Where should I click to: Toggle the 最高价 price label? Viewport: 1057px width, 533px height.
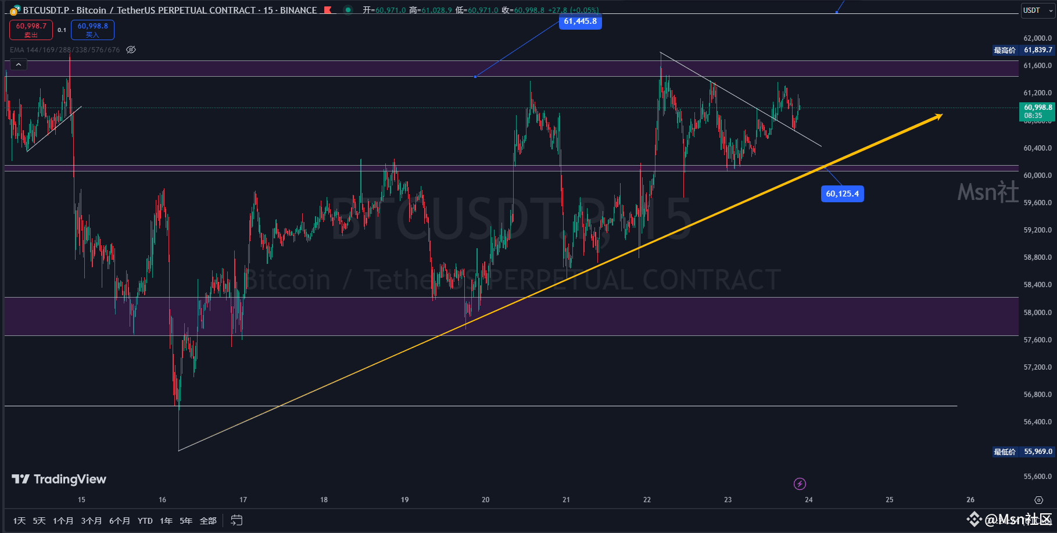1005,50
